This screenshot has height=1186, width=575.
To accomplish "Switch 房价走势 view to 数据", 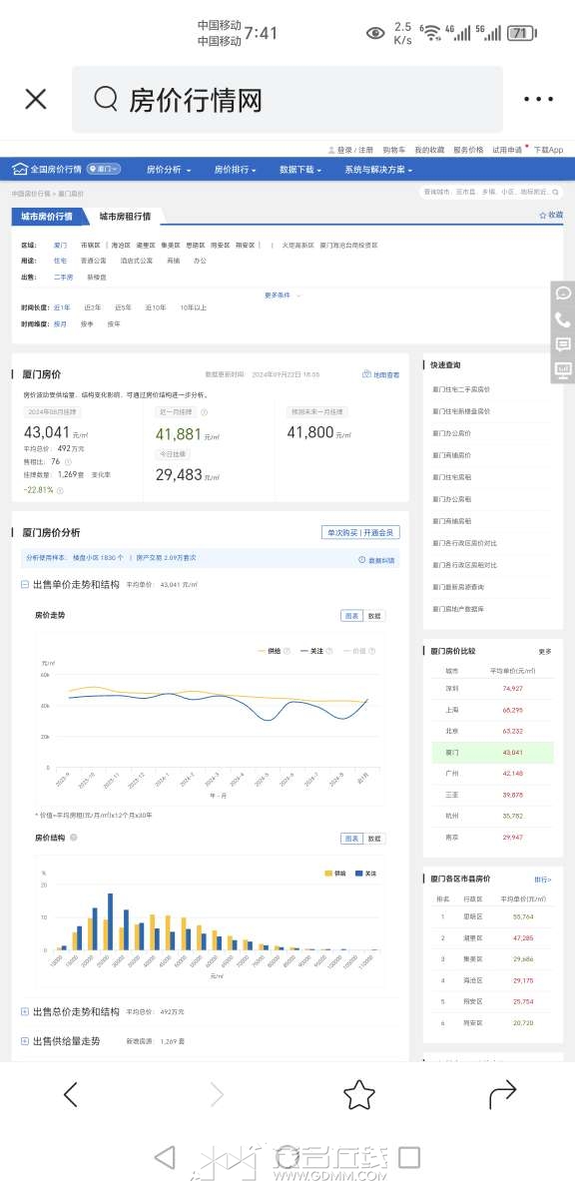I will (374, 616).
